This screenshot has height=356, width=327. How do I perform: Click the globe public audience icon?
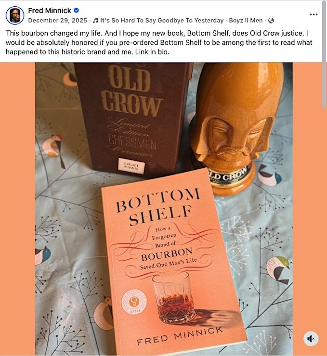coord(271,21)
